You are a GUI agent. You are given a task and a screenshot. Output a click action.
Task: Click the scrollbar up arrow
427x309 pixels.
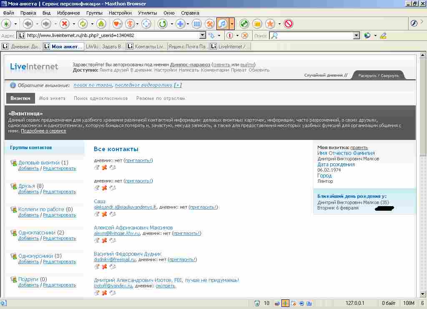[x=422, y=55]
